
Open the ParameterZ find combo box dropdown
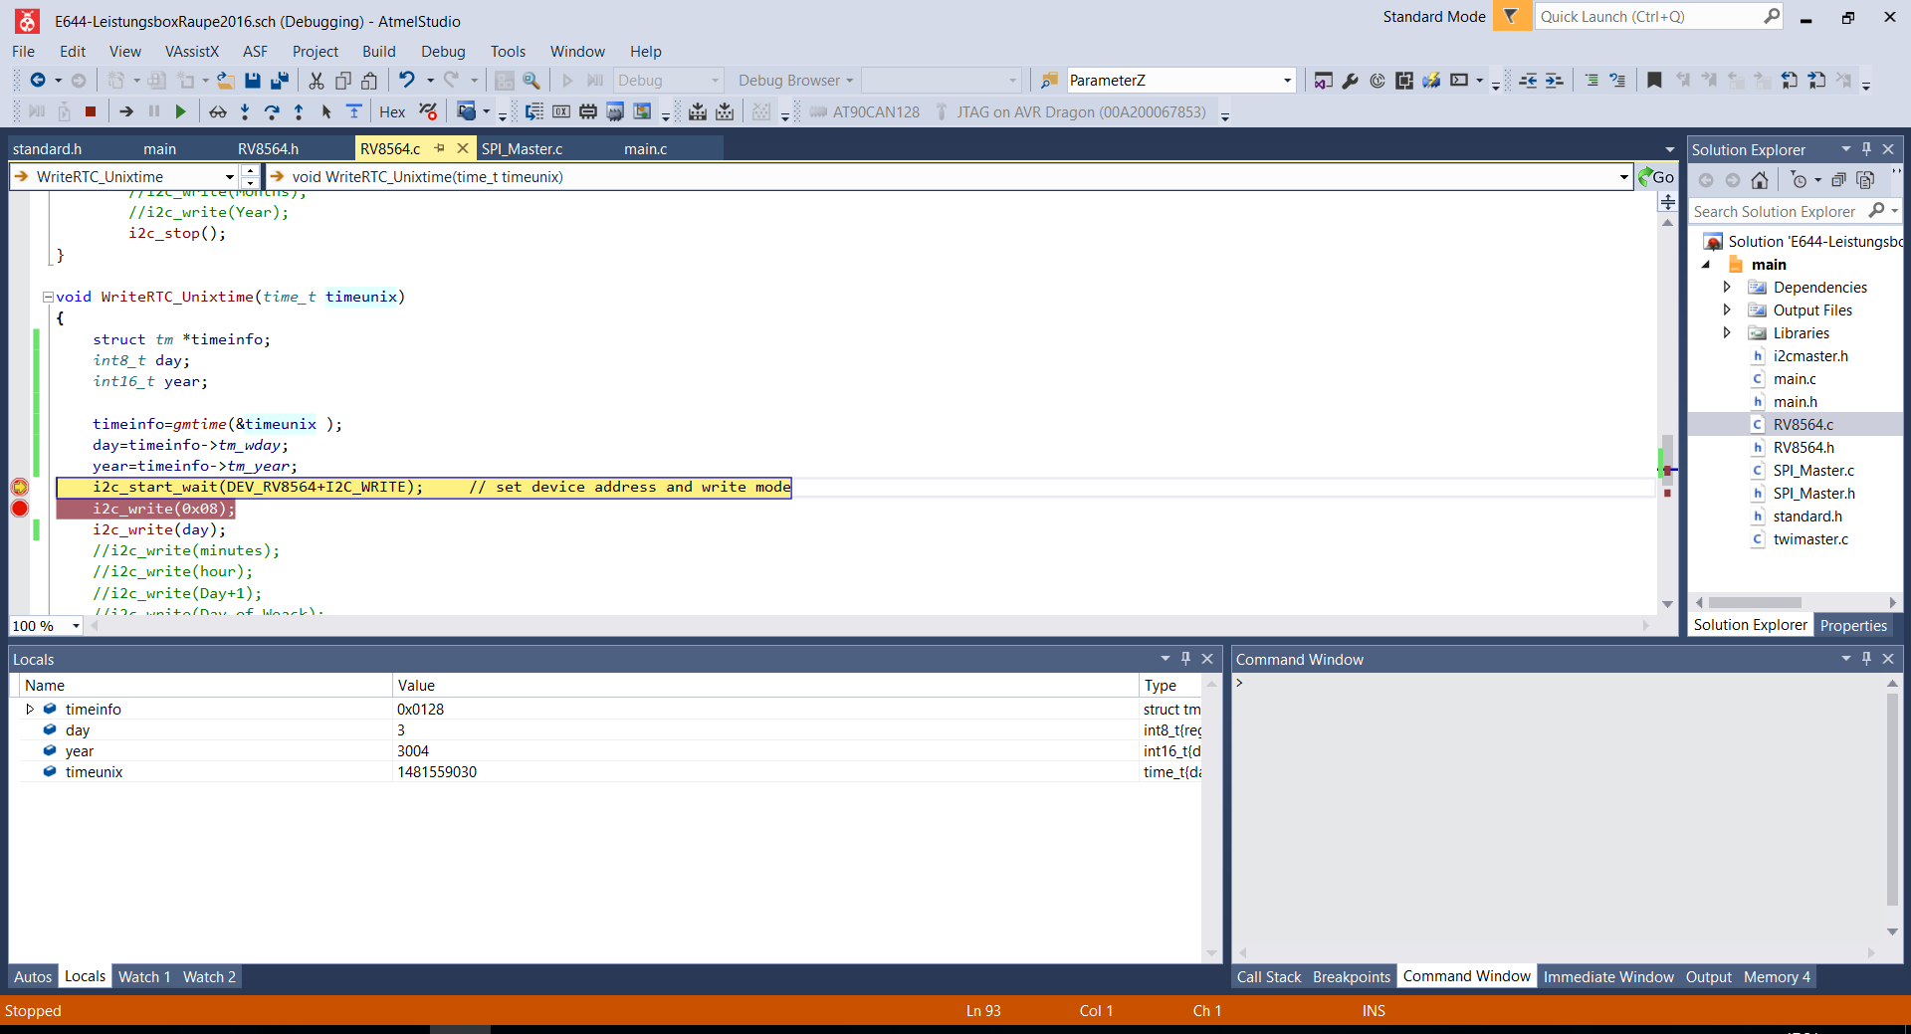[x=1287, y=81]
